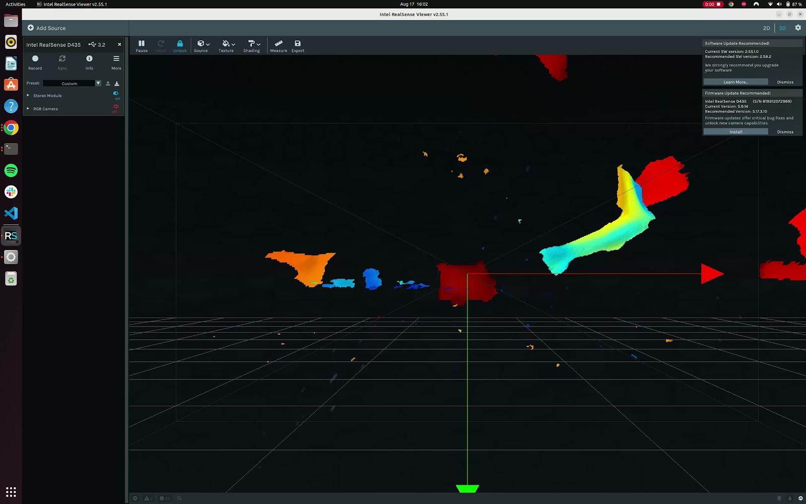Expand the RGB Camera section

pyautogui.click(x=28, y=108)
